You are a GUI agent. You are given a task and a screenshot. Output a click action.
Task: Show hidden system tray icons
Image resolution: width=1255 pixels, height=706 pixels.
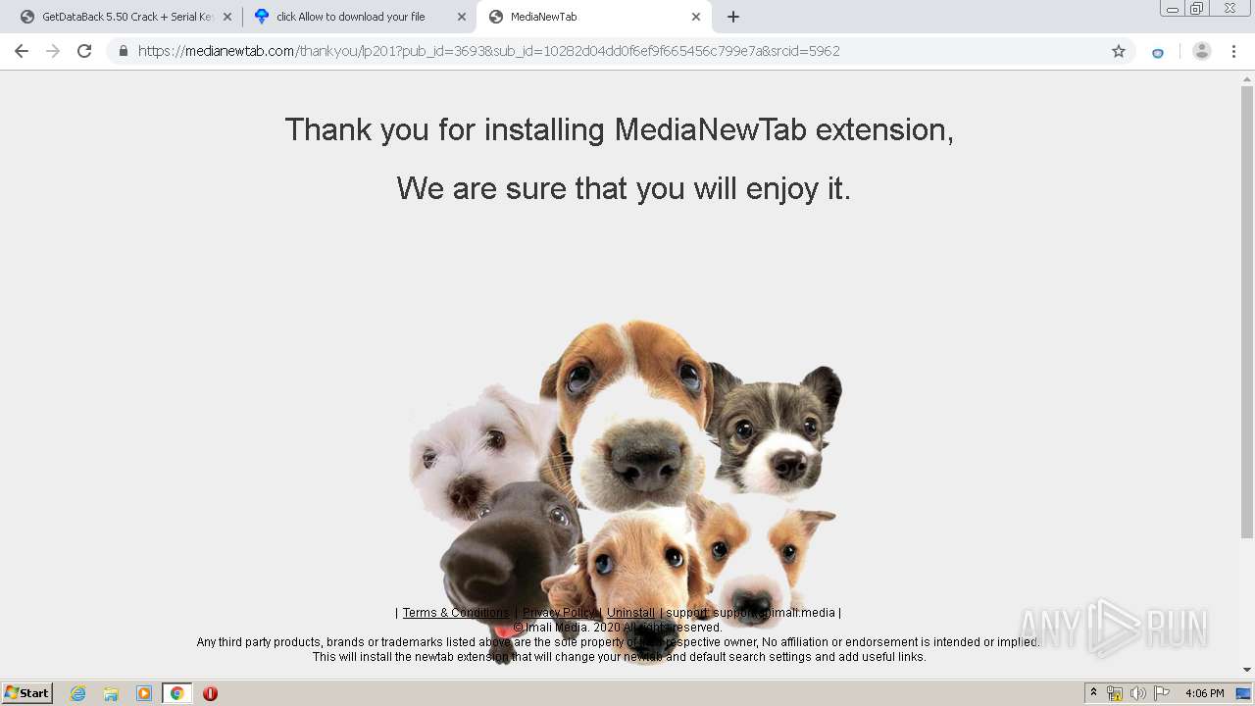click(x=1093, y=693)
